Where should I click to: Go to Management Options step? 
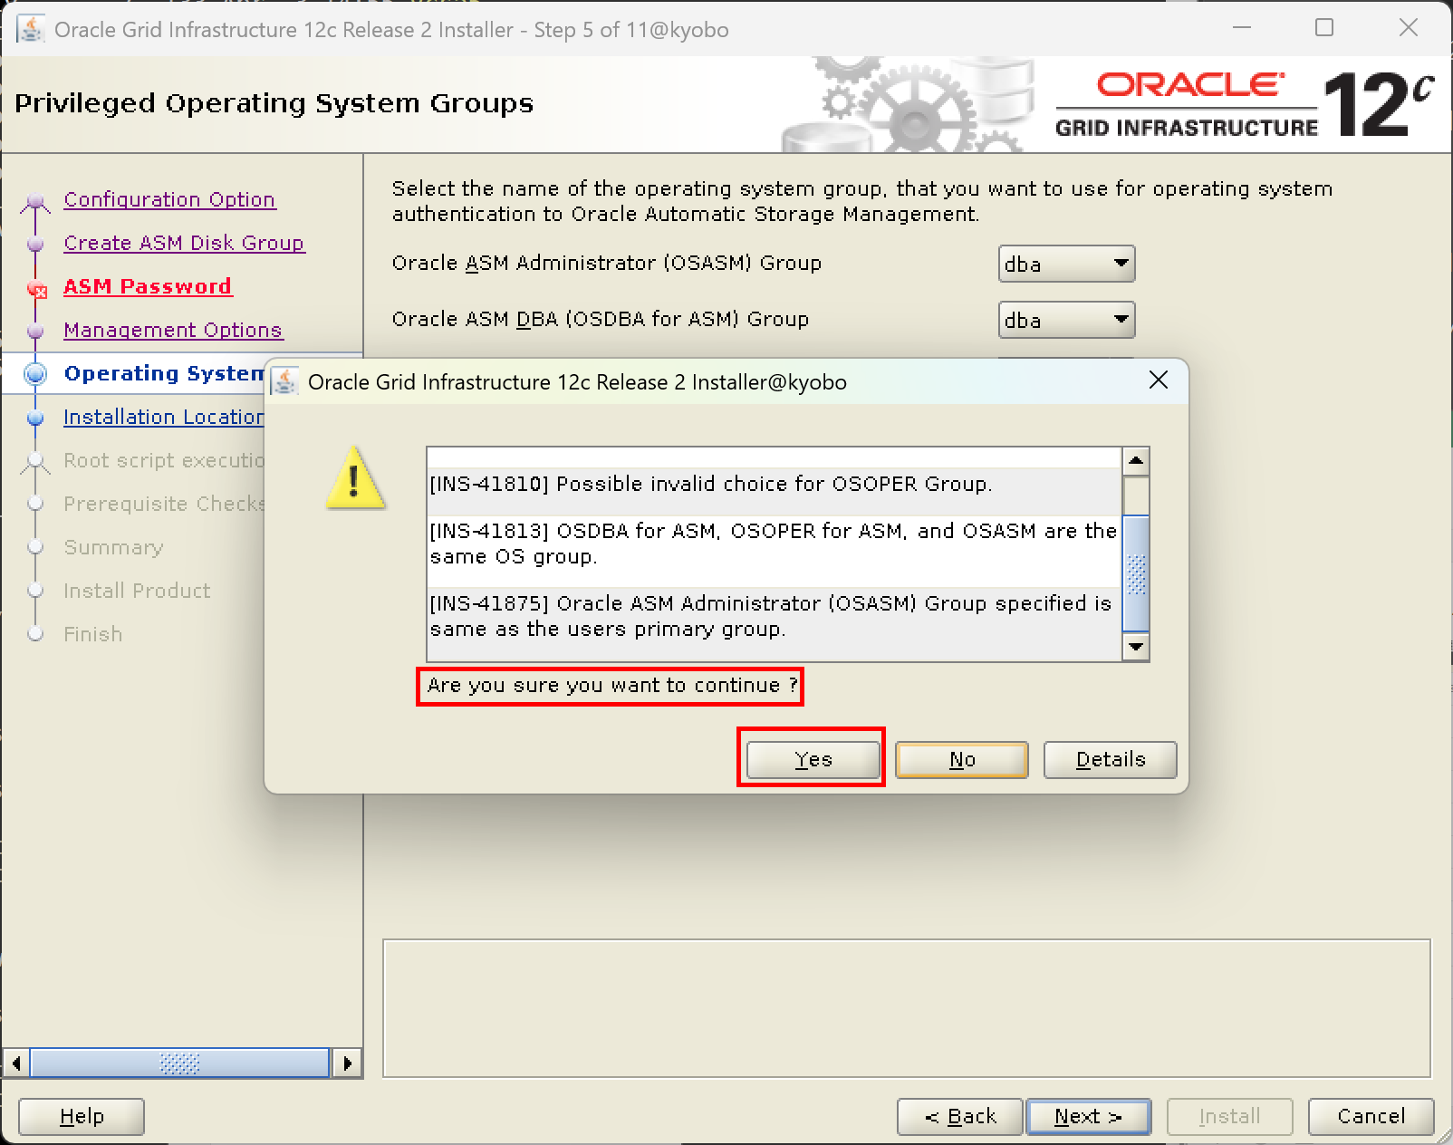pyautogui.click(x=173, y=330)
